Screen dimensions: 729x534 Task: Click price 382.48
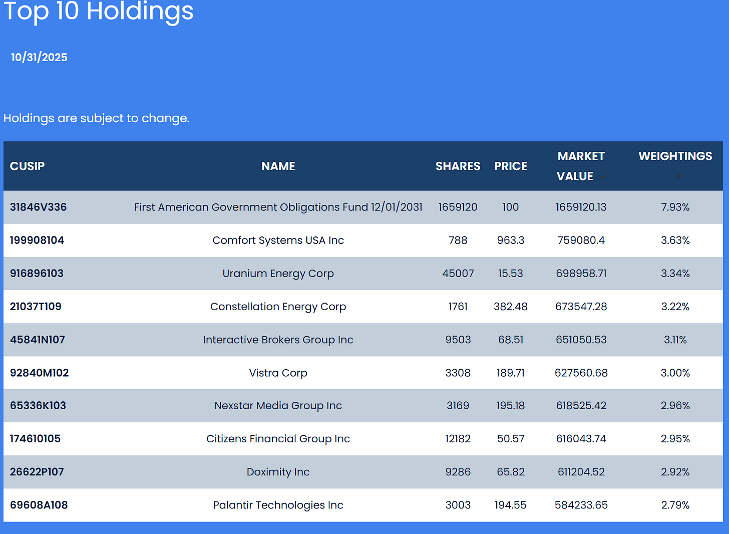tap(511, 307)
